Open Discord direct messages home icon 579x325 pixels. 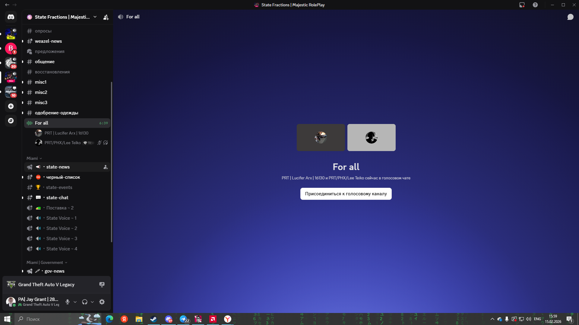pyautogui.click(x=11, y=17)
